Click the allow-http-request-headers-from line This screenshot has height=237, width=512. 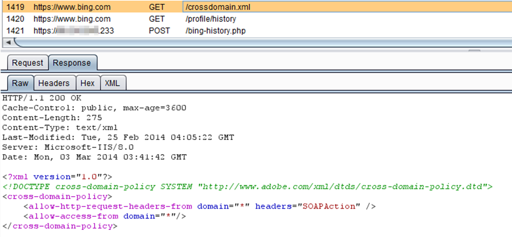pos(200,206)
